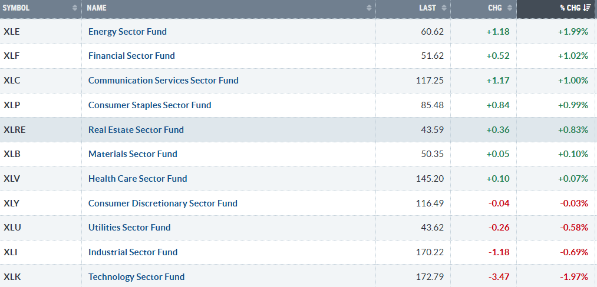This screenshot has width=597, height=287.
Task: Open Real Estate Sector Fund link
Action: point(136,129)
